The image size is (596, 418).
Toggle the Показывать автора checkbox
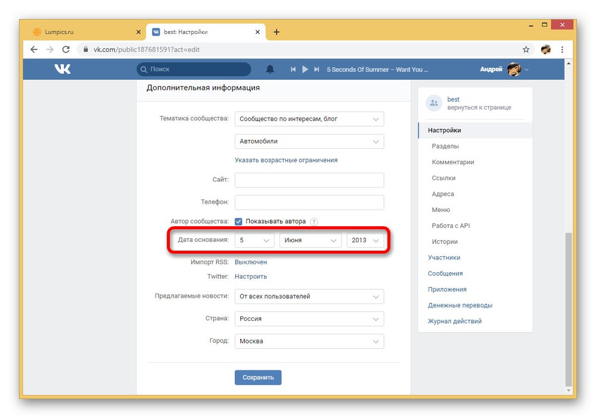click(x=238, y=222)
